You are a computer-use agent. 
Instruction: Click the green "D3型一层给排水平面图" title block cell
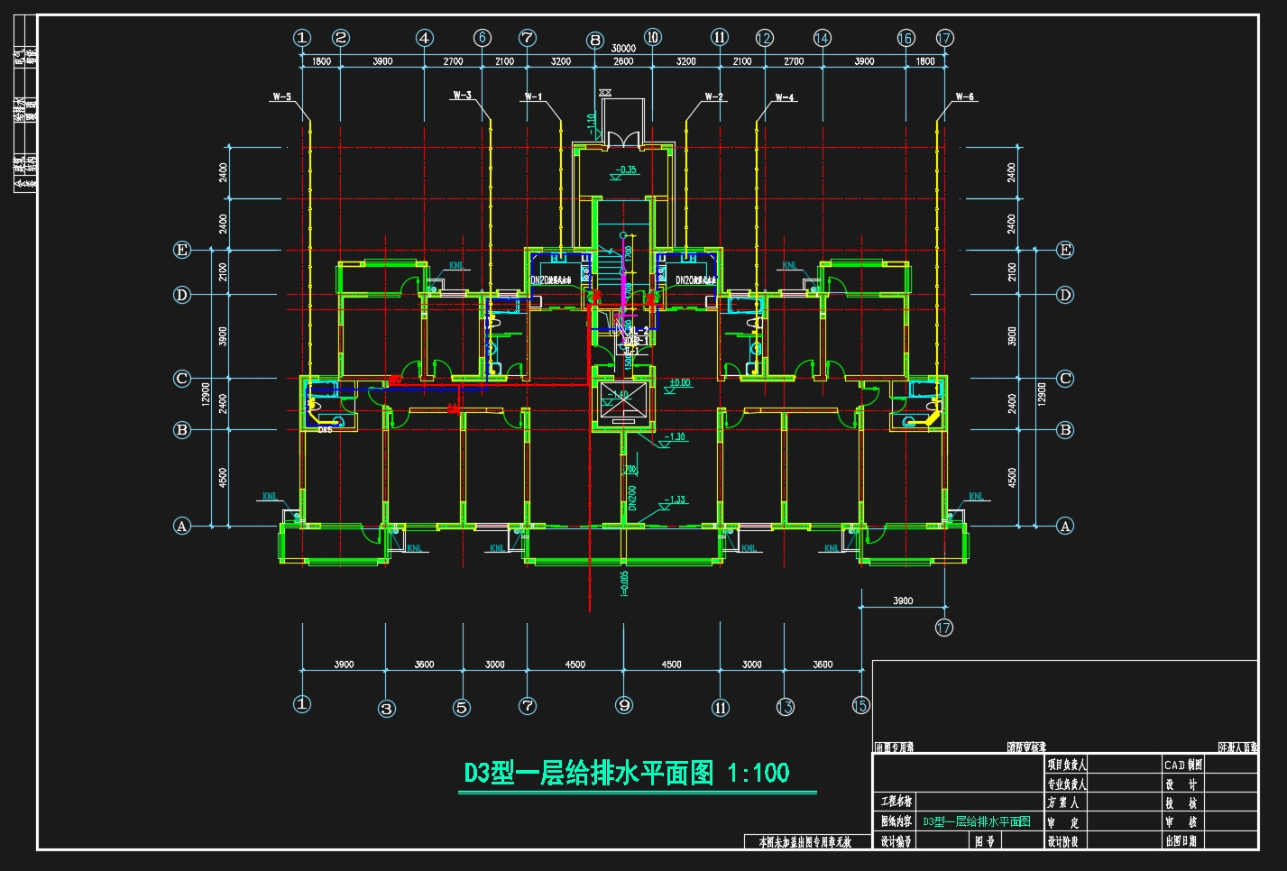(x=977, y=821)
